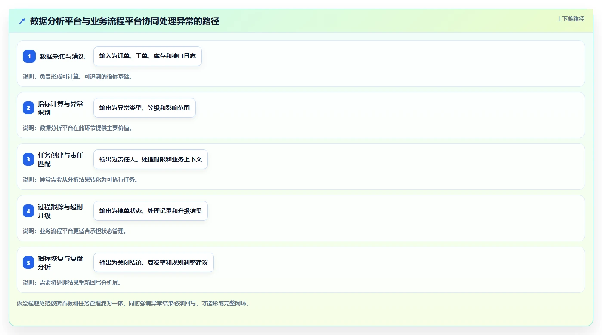Click the 输入为订单、工单、库存和接口日志 chip
The height and width of the screenshot is (335, 602).
point(148,56)
